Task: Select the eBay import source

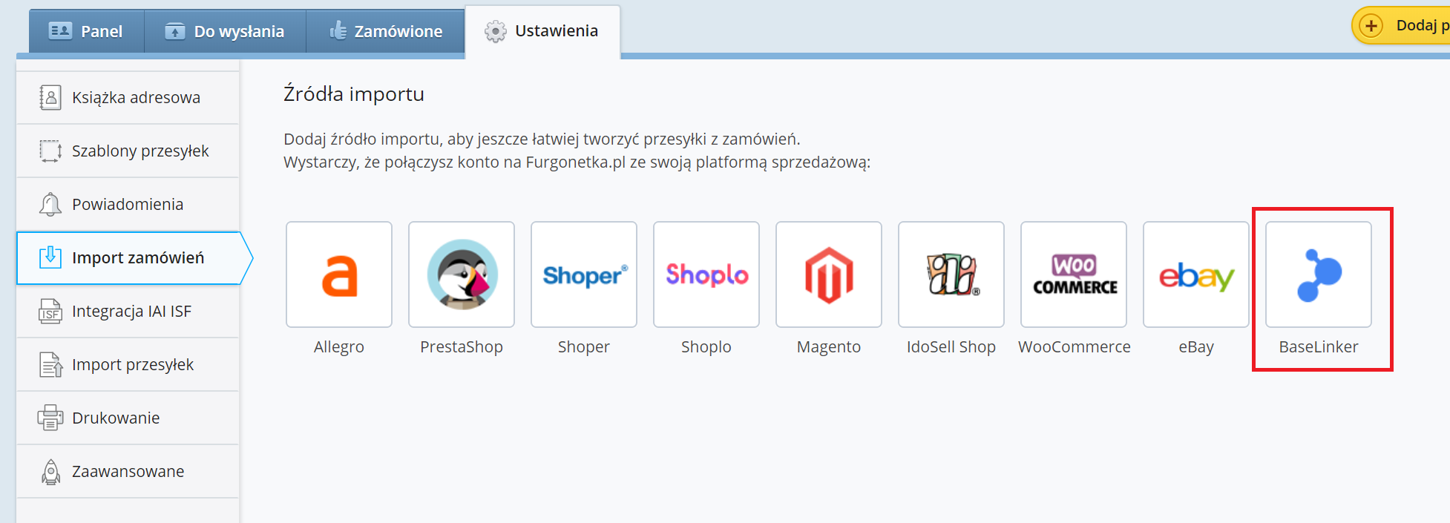Action: coord(1196,274)
